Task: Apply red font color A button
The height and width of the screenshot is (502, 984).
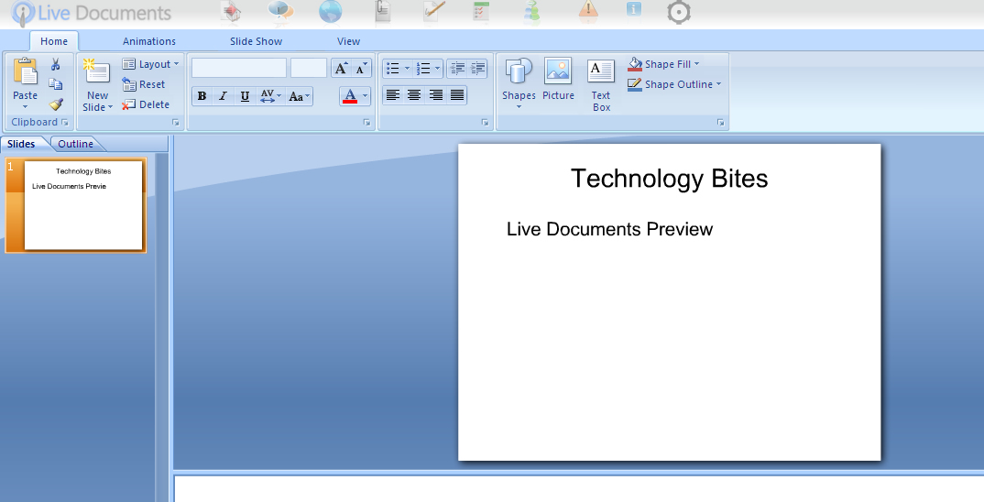Action: tap(350, 96)
